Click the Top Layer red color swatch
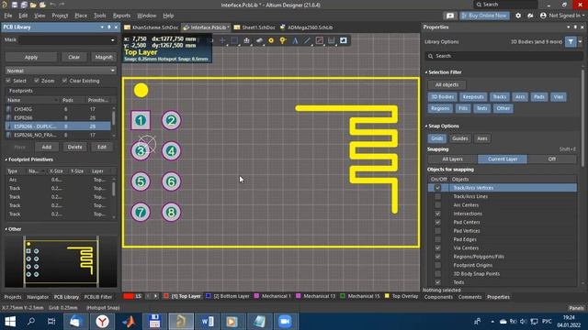 pos(166,296)
